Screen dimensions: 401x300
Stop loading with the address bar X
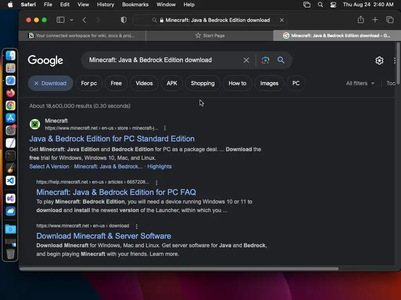tap(282, 20)
